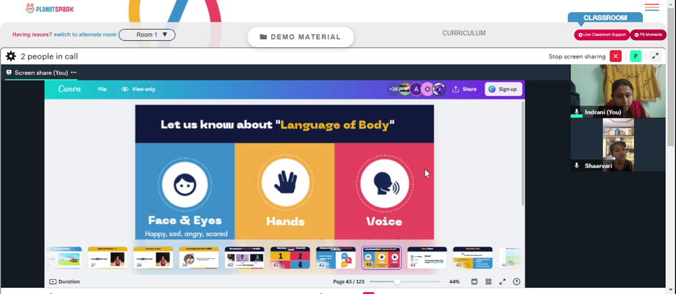Viewport: 676px width, 294px height.
Task: Select slide thumbnail 40
Action: tap(245, 258)
